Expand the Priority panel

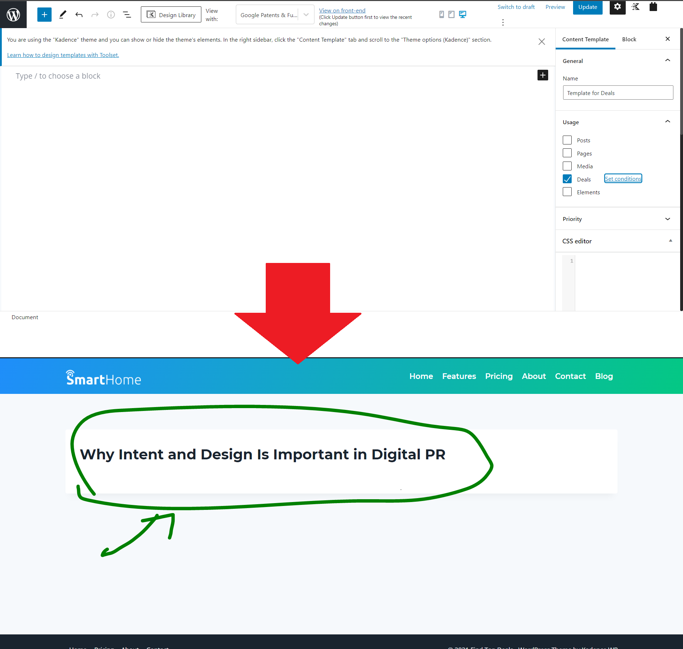(x=618, y=219)
